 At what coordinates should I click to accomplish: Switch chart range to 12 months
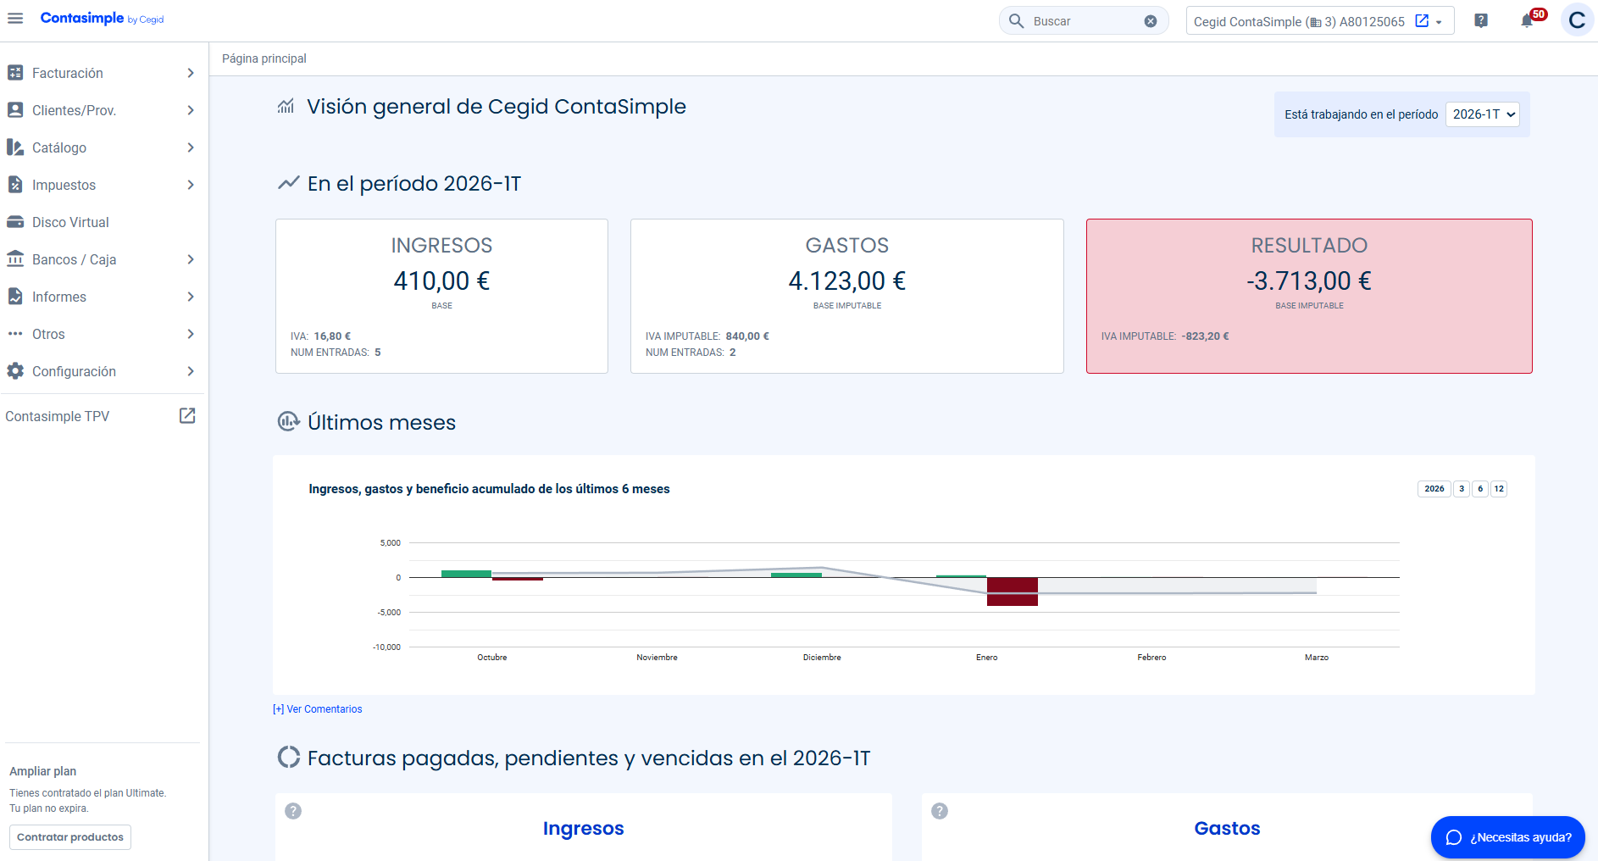[x=1499, y=489]
